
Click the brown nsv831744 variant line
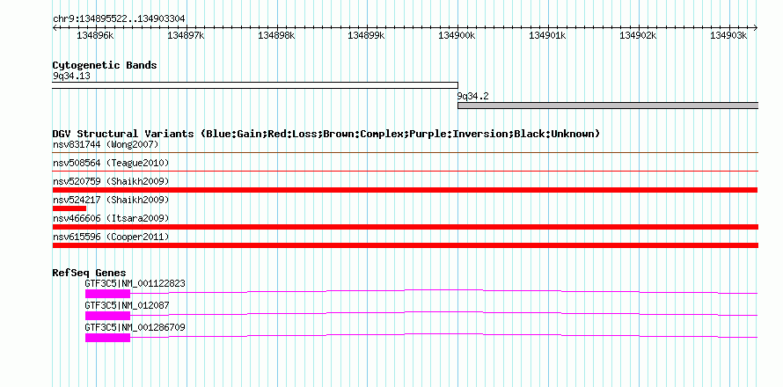click(x=406, y=152)
